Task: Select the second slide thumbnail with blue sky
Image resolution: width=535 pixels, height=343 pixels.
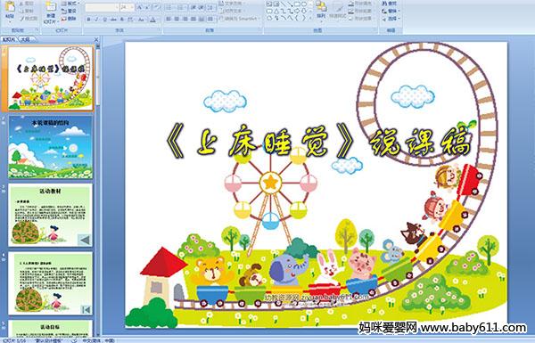Action: click(50, 147)
